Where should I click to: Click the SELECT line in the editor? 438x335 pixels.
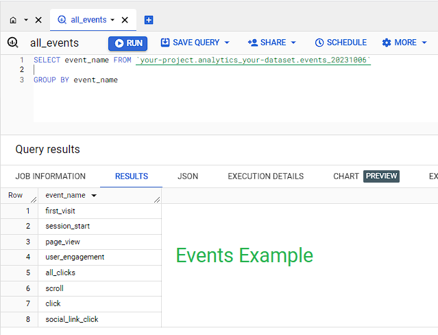tap(202, 60)
